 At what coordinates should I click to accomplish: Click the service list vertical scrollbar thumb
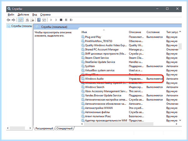point(180,46)
